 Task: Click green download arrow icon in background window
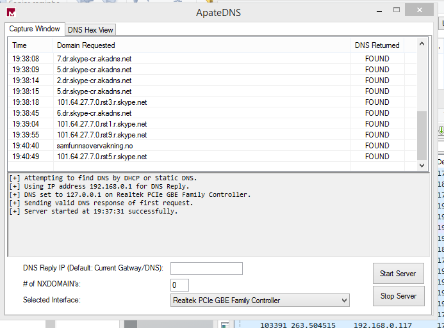(x=441, y=130)
